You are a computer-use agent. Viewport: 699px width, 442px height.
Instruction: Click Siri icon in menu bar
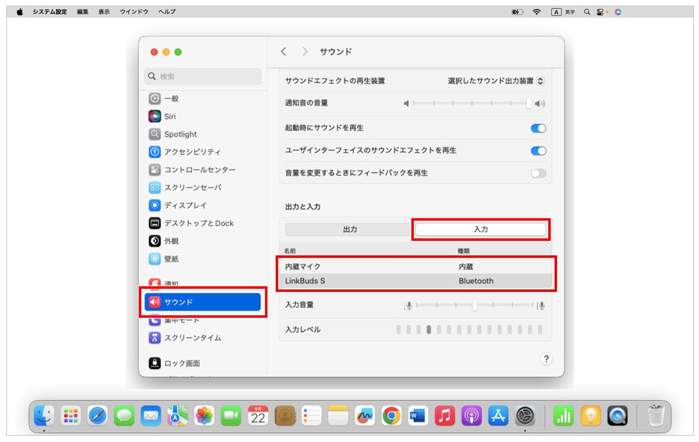(x=618, y=12)
